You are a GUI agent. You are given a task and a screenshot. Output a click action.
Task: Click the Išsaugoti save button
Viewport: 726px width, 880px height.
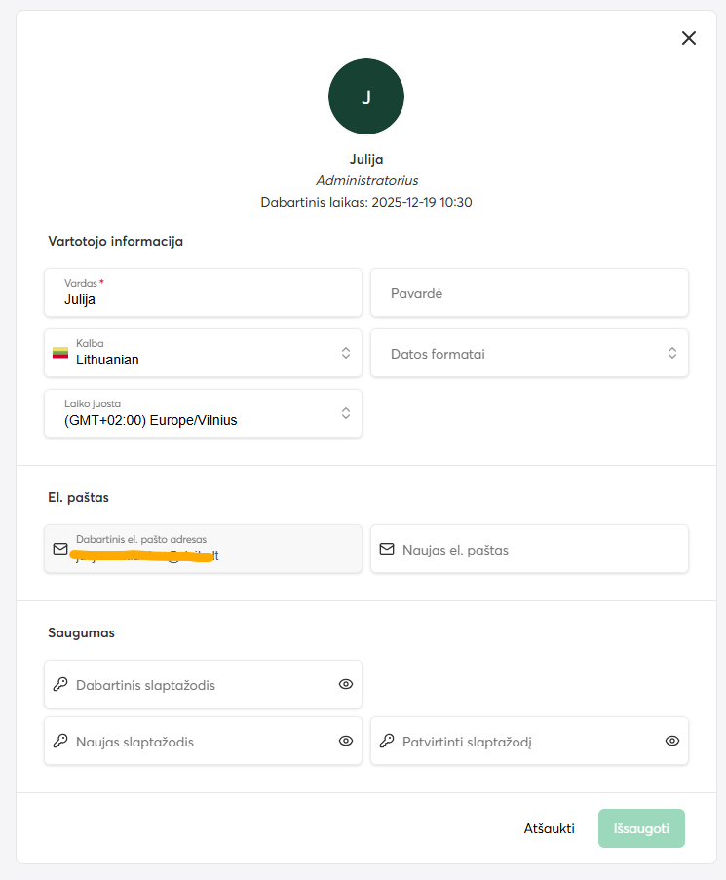pos(641,828)
